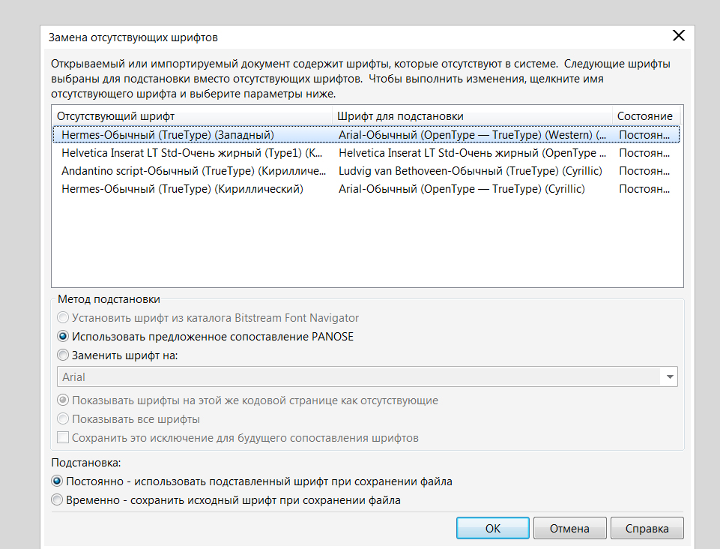The height and width of the screenshot is (549, 720).
Task: Choose the "Заменить шрифт на" radio option
Action: click(x=63, y=355)
